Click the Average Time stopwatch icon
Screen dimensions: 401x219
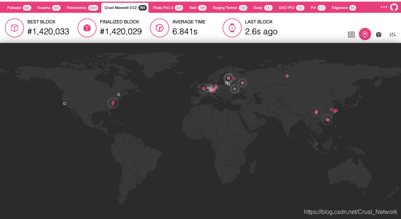(x=160, y=28)
